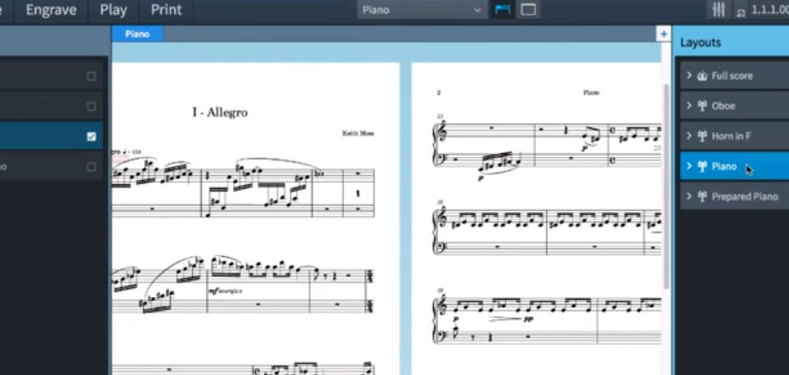This screenshot has height=375, width=789.
Task: Switch to Engrave mode
Action: (x=51, y=10)
